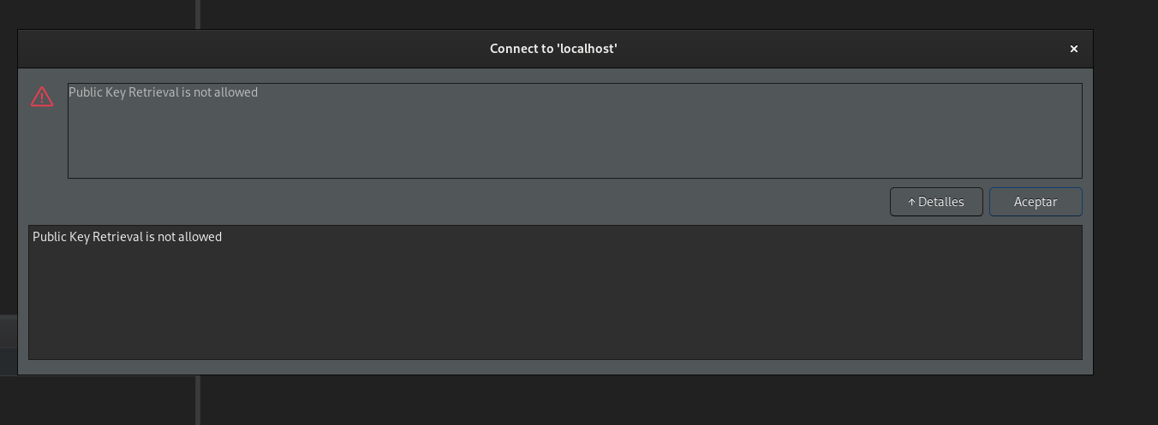The height and width of the screenshot is (425, 1158).
Task: Collapse the error details with Detalles
Action: click(x=936, y=202)
